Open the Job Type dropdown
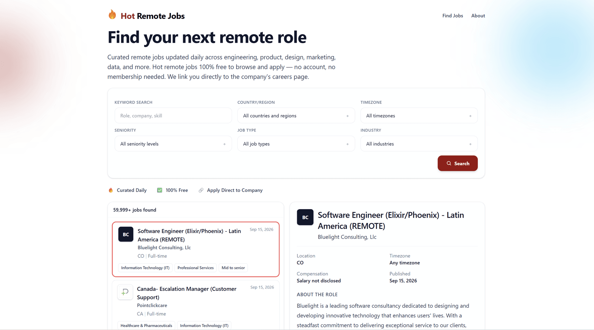 (296, 144)
